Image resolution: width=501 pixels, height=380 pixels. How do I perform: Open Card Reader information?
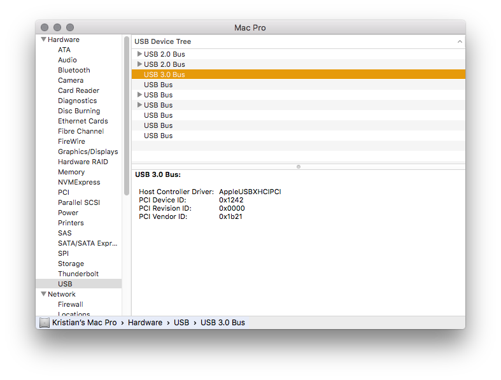[x=78, y=90]
